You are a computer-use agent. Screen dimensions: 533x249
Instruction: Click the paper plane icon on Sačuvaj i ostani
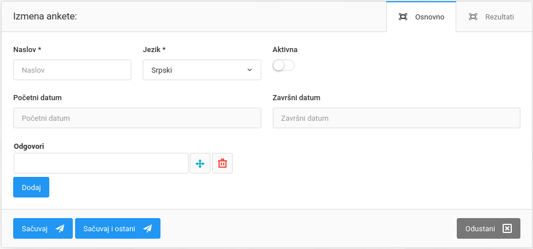click(x=148, y=229)
